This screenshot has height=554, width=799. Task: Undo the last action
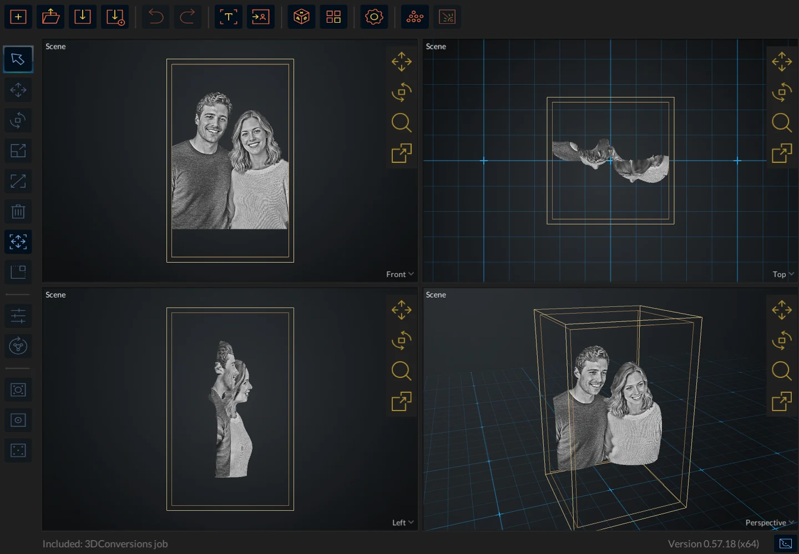point(156,17)
